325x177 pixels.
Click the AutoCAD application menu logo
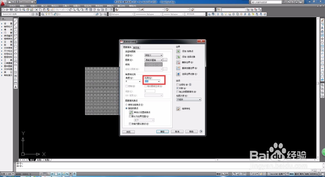[3, 3]
